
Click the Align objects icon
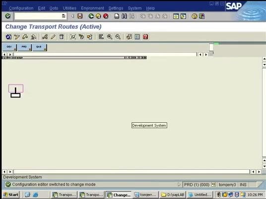pyautogui.click(x=101, y=37)
